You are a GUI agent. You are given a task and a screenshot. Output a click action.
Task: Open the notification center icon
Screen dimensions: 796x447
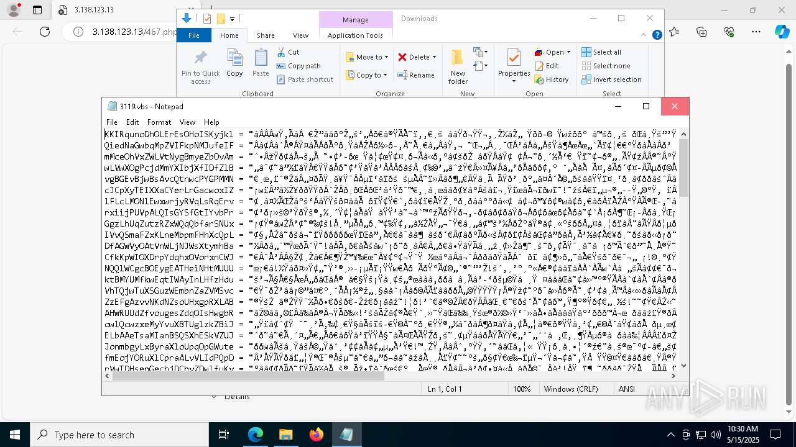(775, 435)
